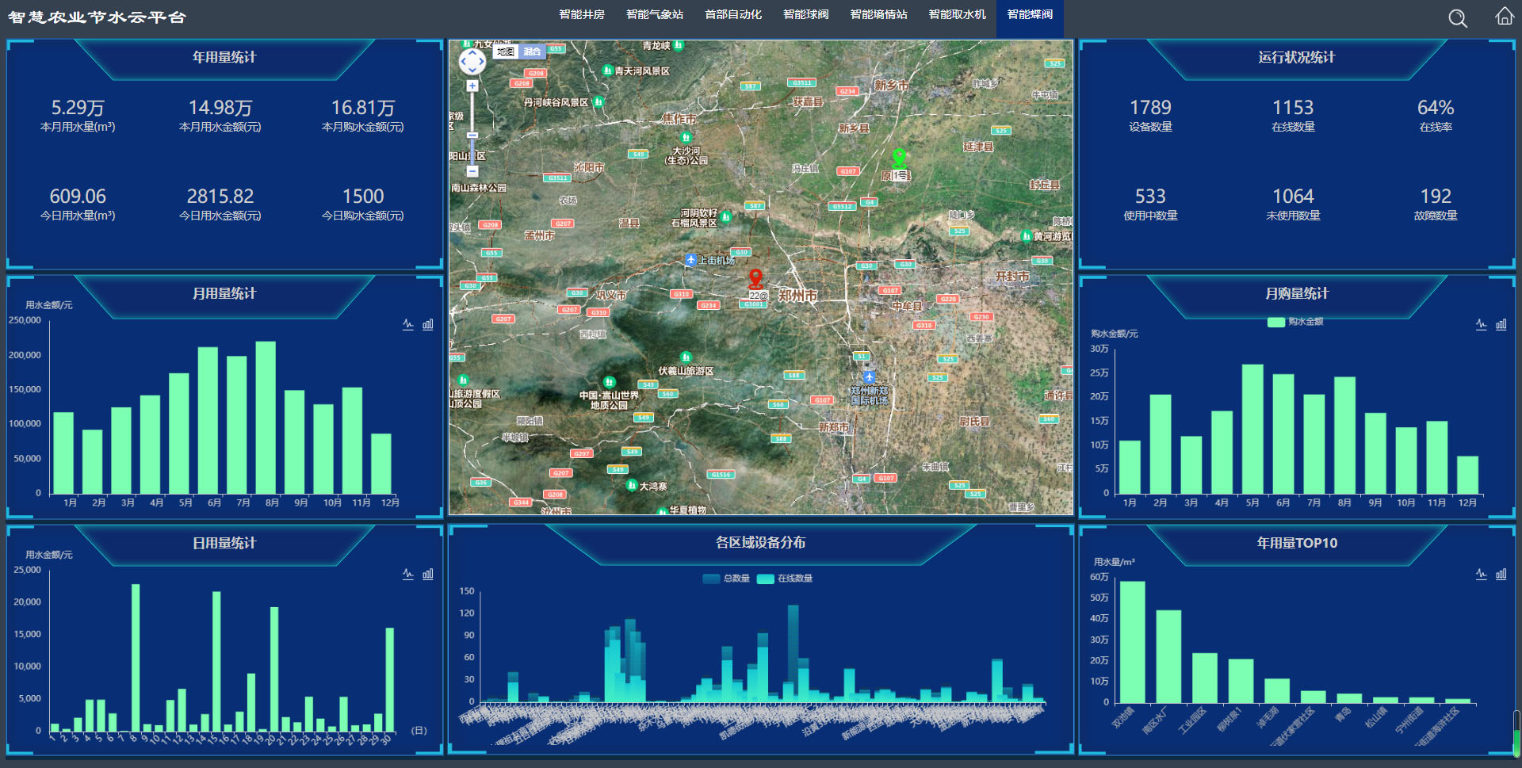Switch map to 地图 view
This screenshot has width=1522, height=768.
tap(505, 52)
